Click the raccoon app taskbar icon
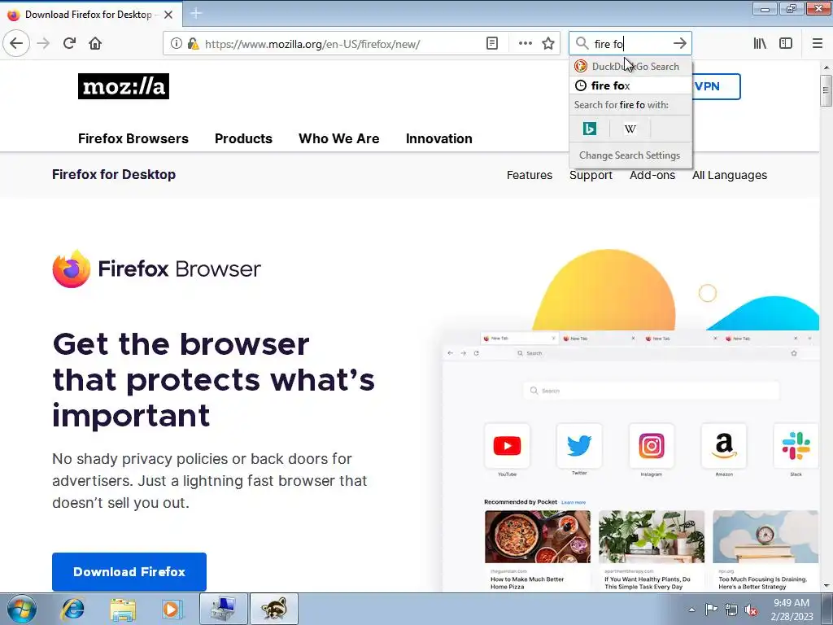Image resolution: width=833 pixels, height=625 pixels. (x=274, y=609)
